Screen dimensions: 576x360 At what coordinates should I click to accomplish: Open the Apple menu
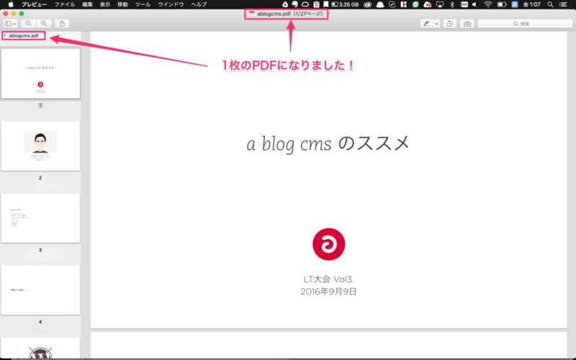11,4
